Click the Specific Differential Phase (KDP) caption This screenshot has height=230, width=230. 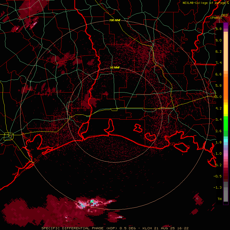click(x=80, y=228)
